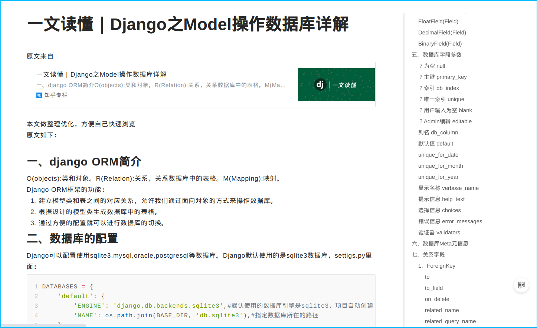
Task: Go to 验证器 validators outline entry
Action: [439, 232]
